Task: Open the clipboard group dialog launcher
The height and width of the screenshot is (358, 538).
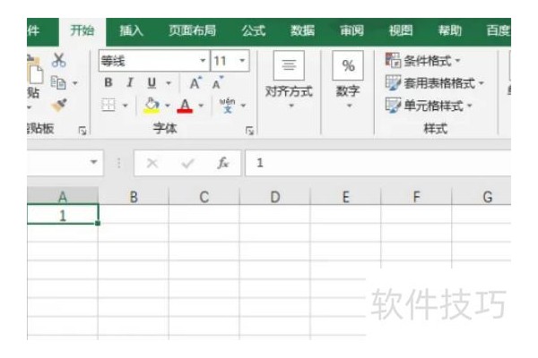Action: pos(82,130)
